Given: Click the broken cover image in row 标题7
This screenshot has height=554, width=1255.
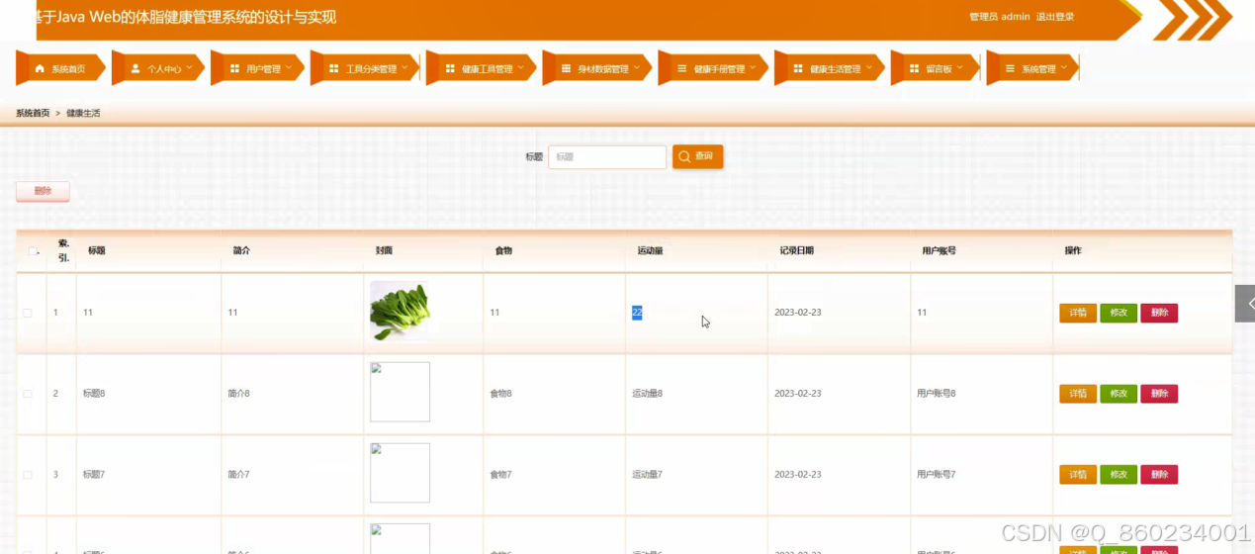Looking at the screenshot, I should 400,473.
